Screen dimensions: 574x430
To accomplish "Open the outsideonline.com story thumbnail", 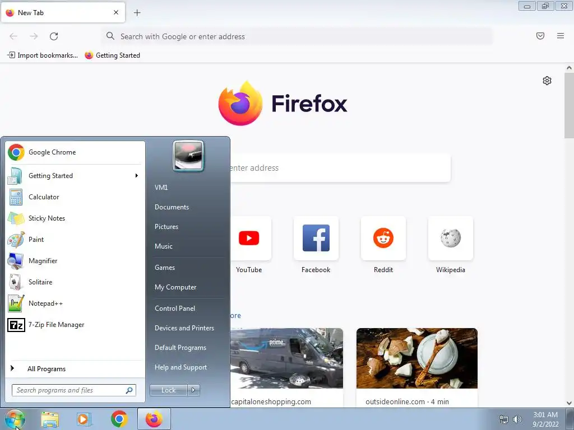I will [417, 358].
